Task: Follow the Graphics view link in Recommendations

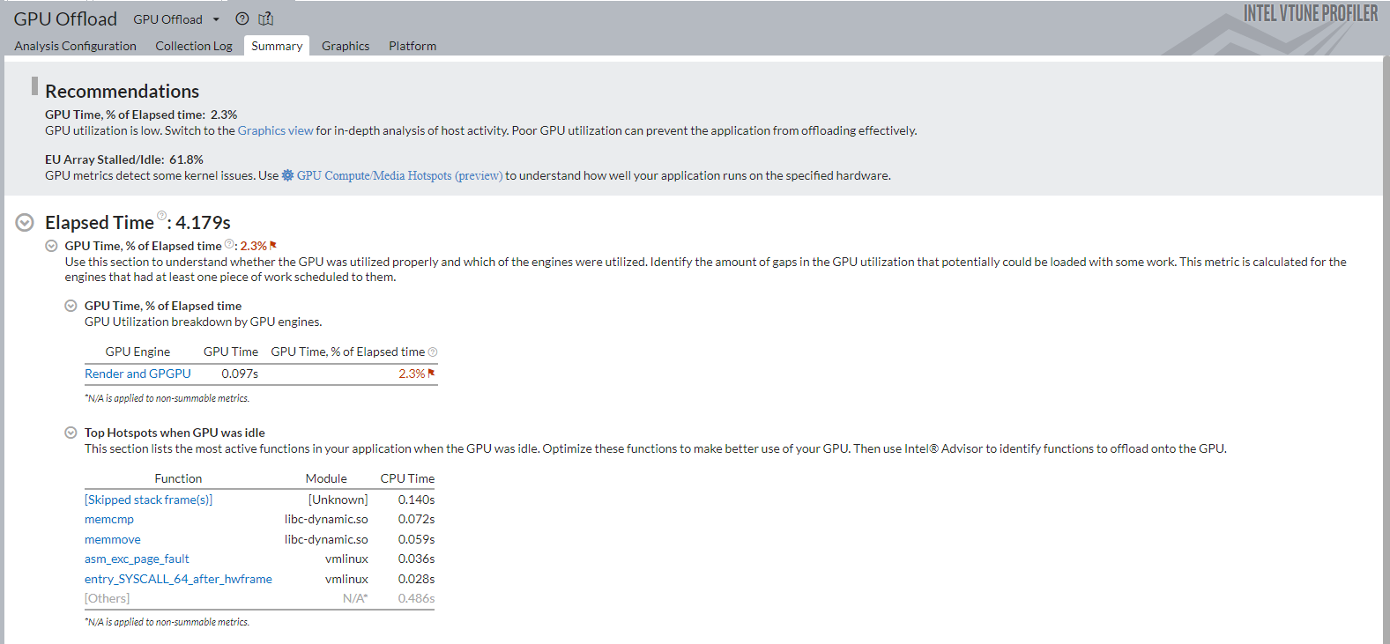Action: coord(275,130)
